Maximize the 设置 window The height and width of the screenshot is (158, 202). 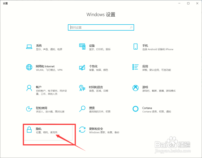[188, 3]
